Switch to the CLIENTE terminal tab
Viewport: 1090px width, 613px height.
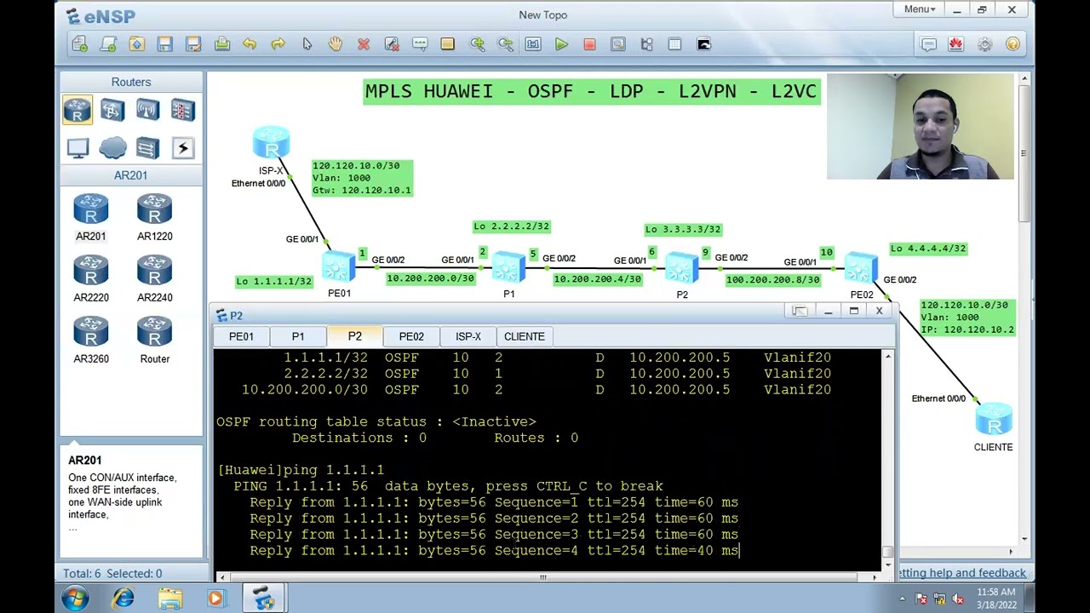525,336
